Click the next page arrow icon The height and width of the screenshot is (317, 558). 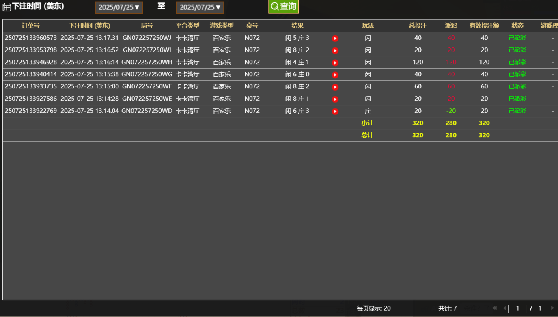point(552,308)
